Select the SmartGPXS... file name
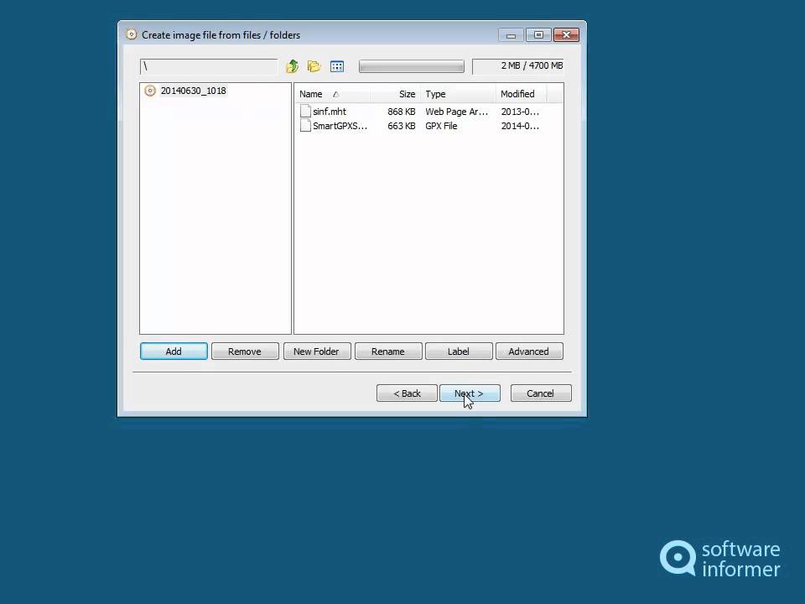This screenshot has width=805, height=604. 340,126
